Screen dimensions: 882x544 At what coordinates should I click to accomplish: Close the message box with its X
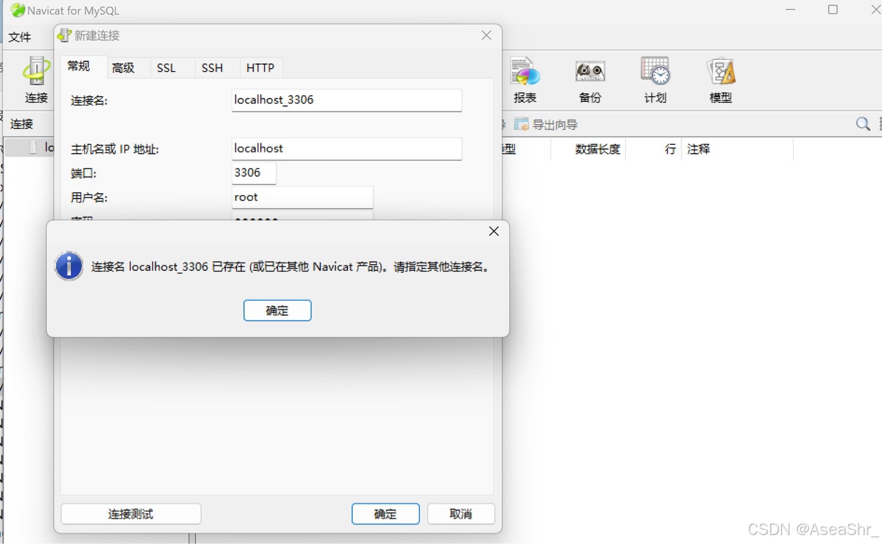click(493, 232)
